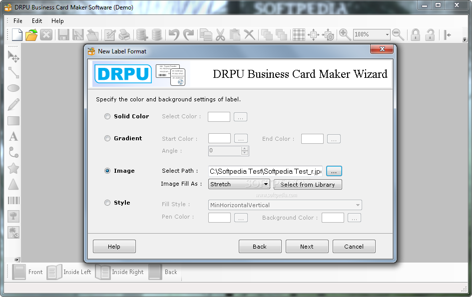Click the Copy icon in toolbar

point(206,34)
